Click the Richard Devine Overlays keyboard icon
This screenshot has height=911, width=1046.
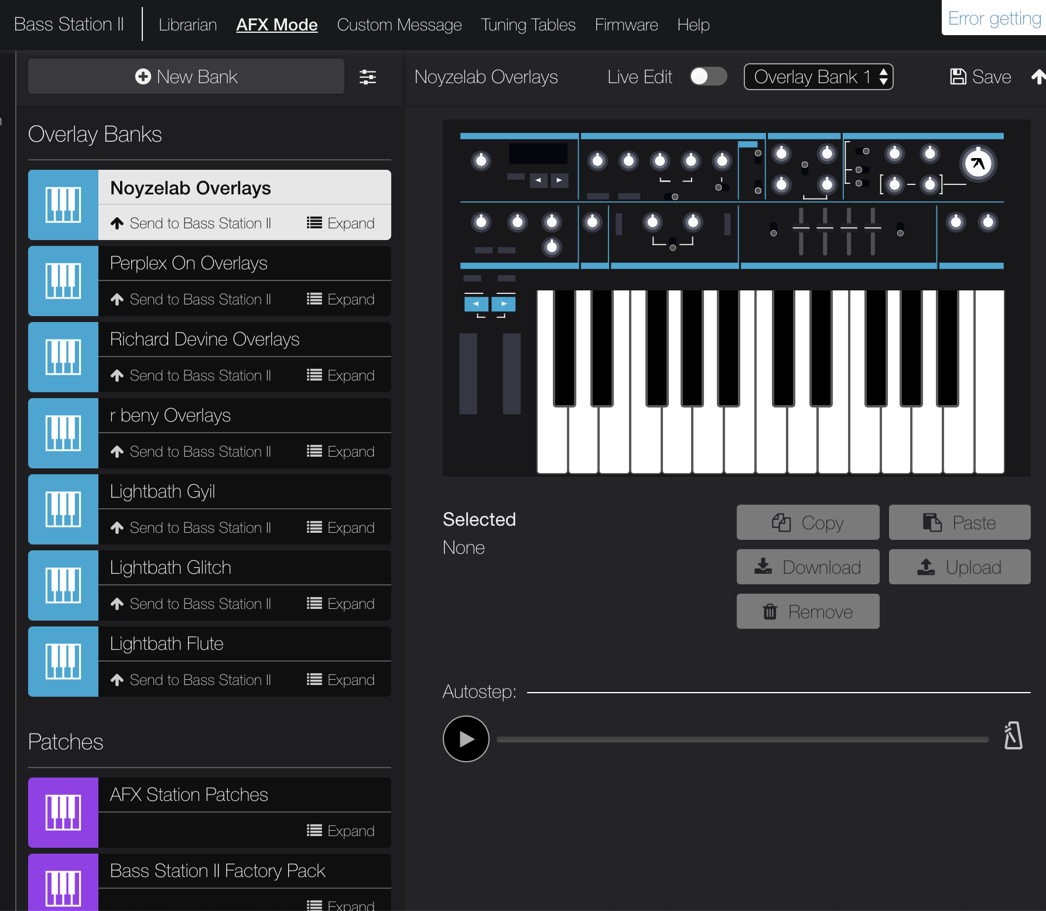63,357
